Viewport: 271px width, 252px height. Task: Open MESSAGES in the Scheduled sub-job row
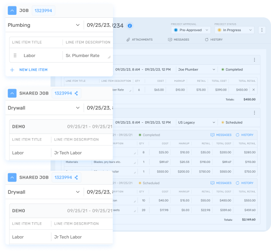coord(221,183)
